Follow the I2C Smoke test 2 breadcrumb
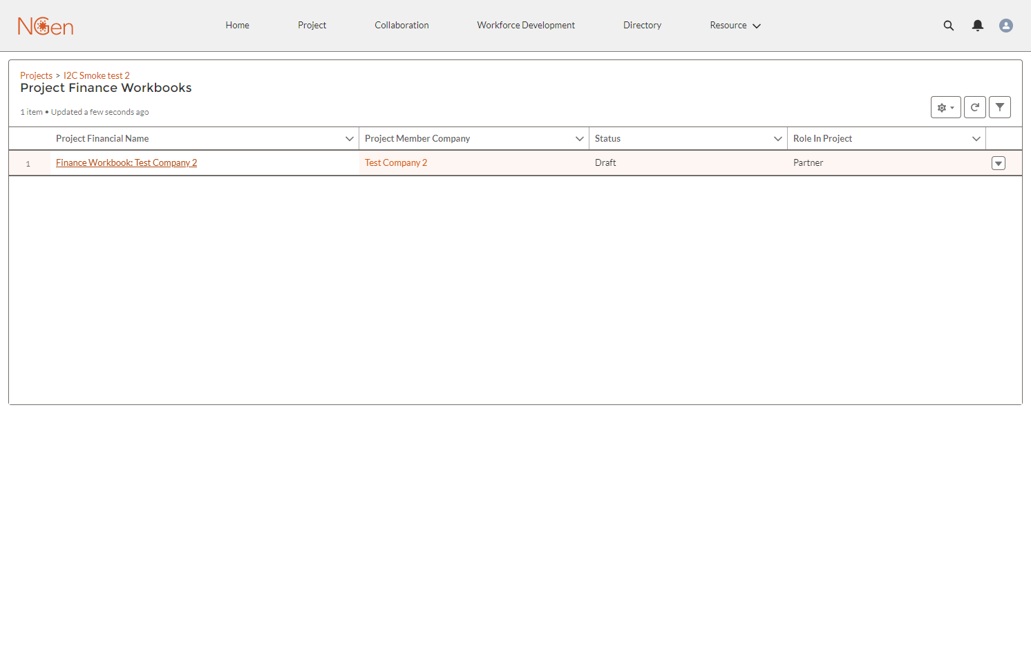This screenshot has height=647, width=1031. pos(97,75)
